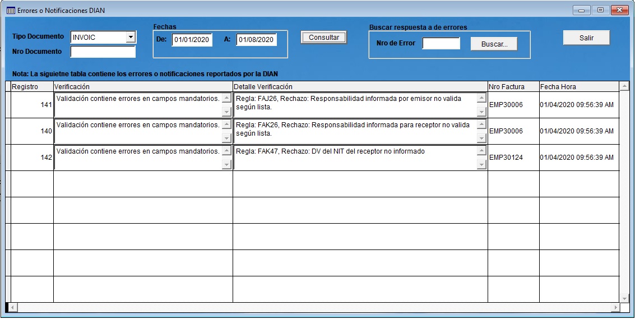The height and width of the screenshot is (319, 635).
Task: Click Verificación text in row 140
Action: 138,125
